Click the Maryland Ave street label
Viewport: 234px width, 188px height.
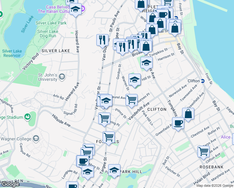(x=221, y=175)
